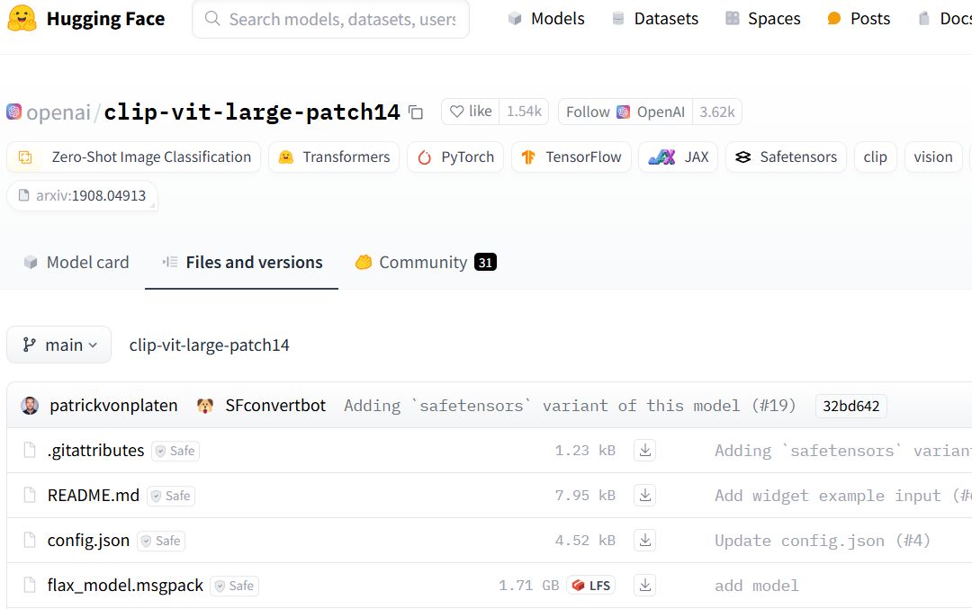Open the header commit message about safetensors (#19)
The image size is (972, 609).
570,406
